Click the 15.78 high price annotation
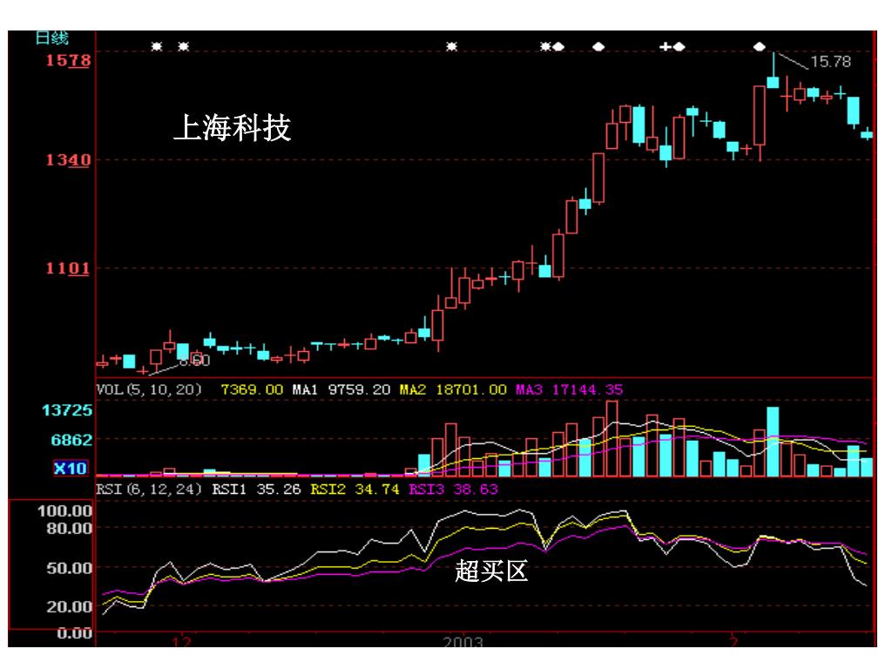 (x=830, y=62)
